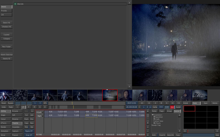220x137 pixels.
Task: Toggle the Cache button
Action: click(x=155, y=107)
